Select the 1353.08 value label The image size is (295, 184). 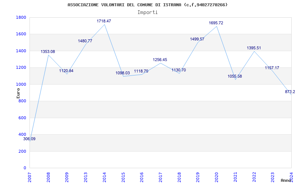tap(48, 52)
